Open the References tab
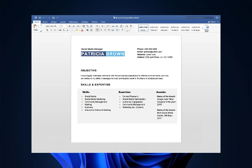The width and height of the screenshot is (252, 168). [x=73, y=22]
